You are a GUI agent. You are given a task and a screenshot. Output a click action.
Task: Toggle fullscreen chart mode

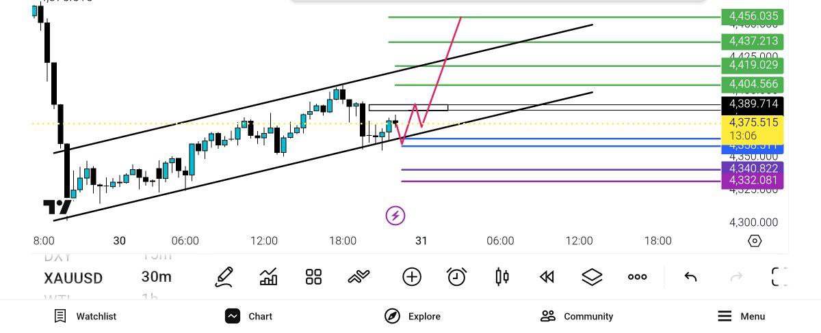click(x=779, y=276)
